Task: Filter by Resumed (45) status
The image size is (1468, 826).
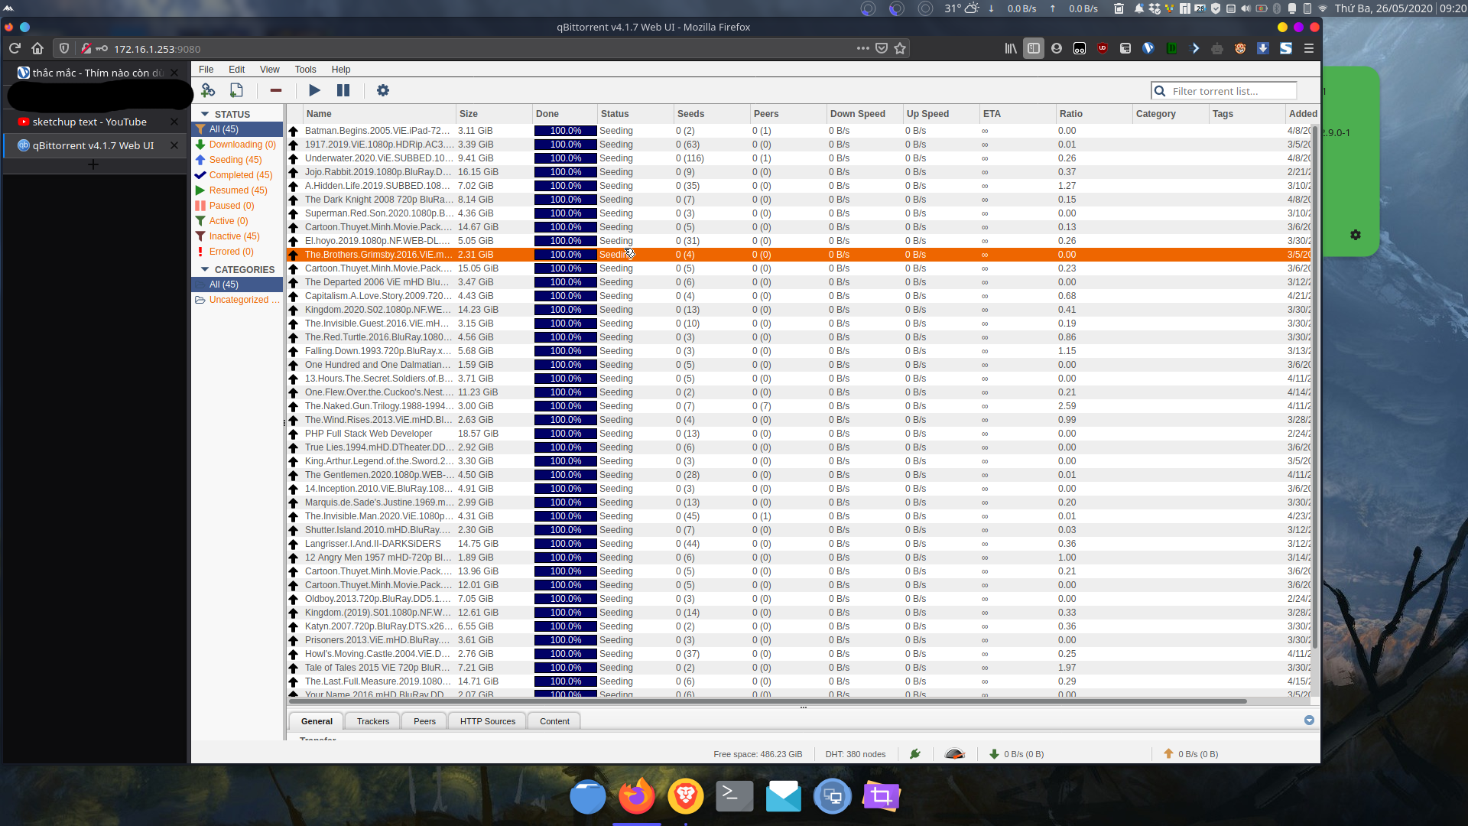Action: [x=236, y=190]
